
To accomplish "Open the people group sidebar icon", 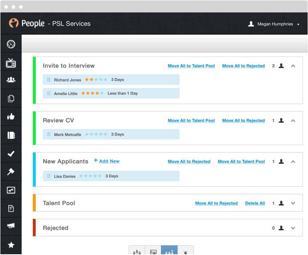I will (11, 80).
